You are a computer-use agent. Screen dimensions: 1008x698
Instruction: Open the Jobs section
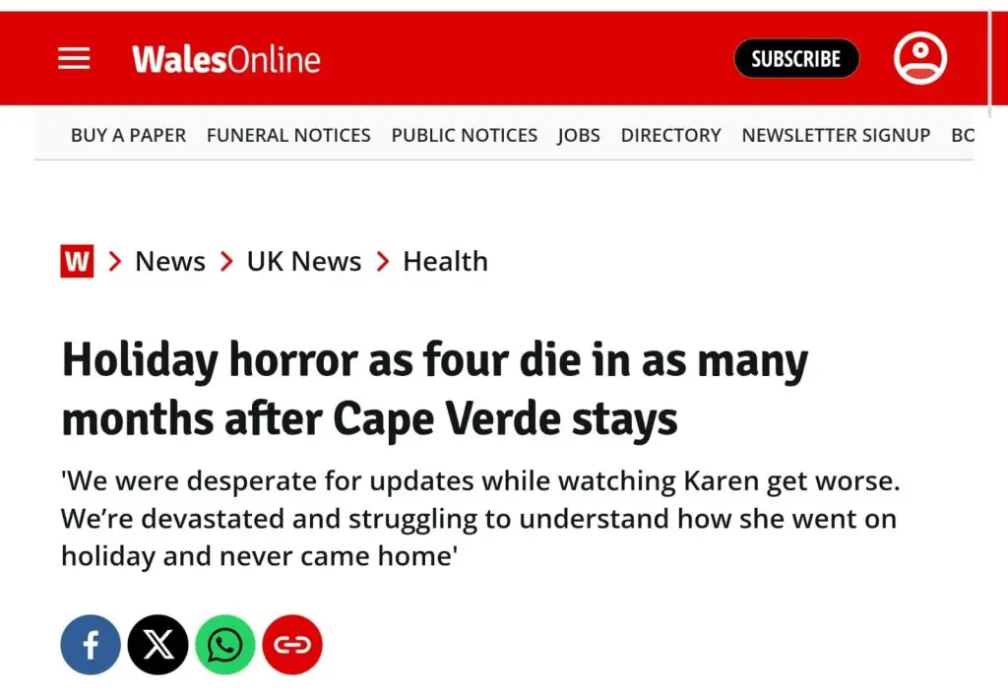pos(579,135)
